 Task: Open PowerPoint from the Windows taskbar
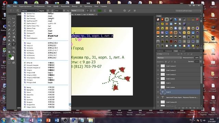pyautogui.click(x=48, y=120)
